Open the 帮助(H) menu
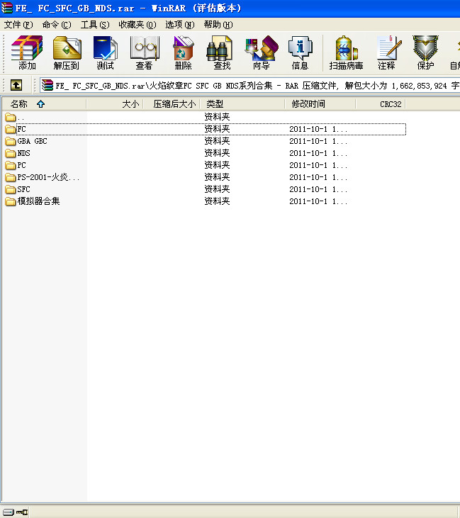The width and height of the screenshot is (460, 518). click(218, 25)
